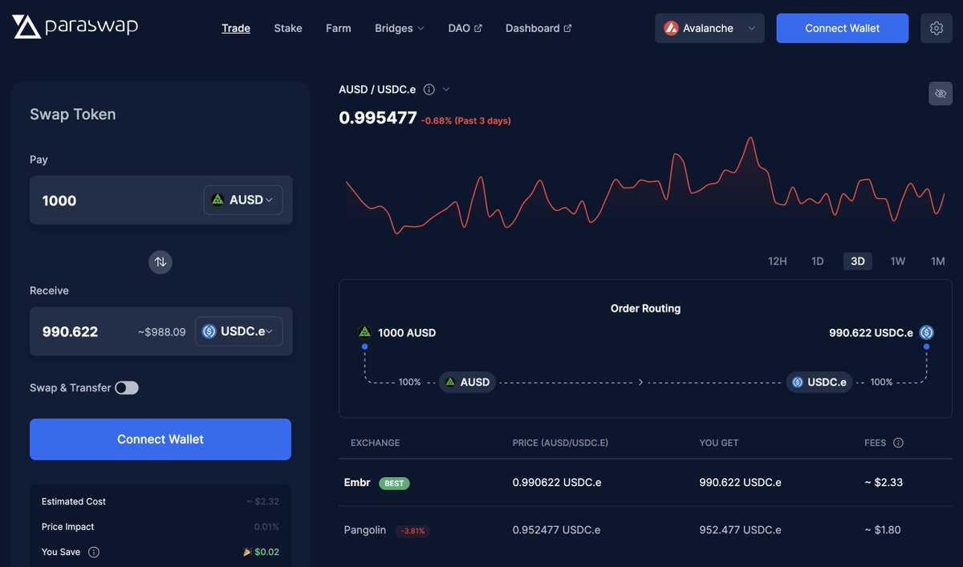Click the Estimated Cost ~ $2.32 value

click(263, 502)
